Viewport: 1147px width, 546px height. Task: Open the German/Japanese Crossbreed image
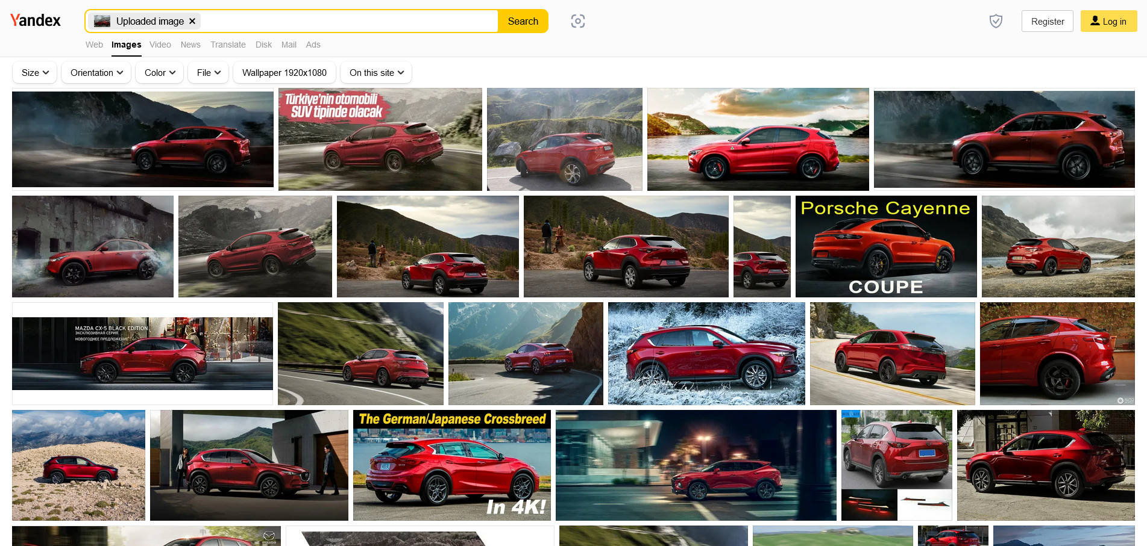pos(451,465)
